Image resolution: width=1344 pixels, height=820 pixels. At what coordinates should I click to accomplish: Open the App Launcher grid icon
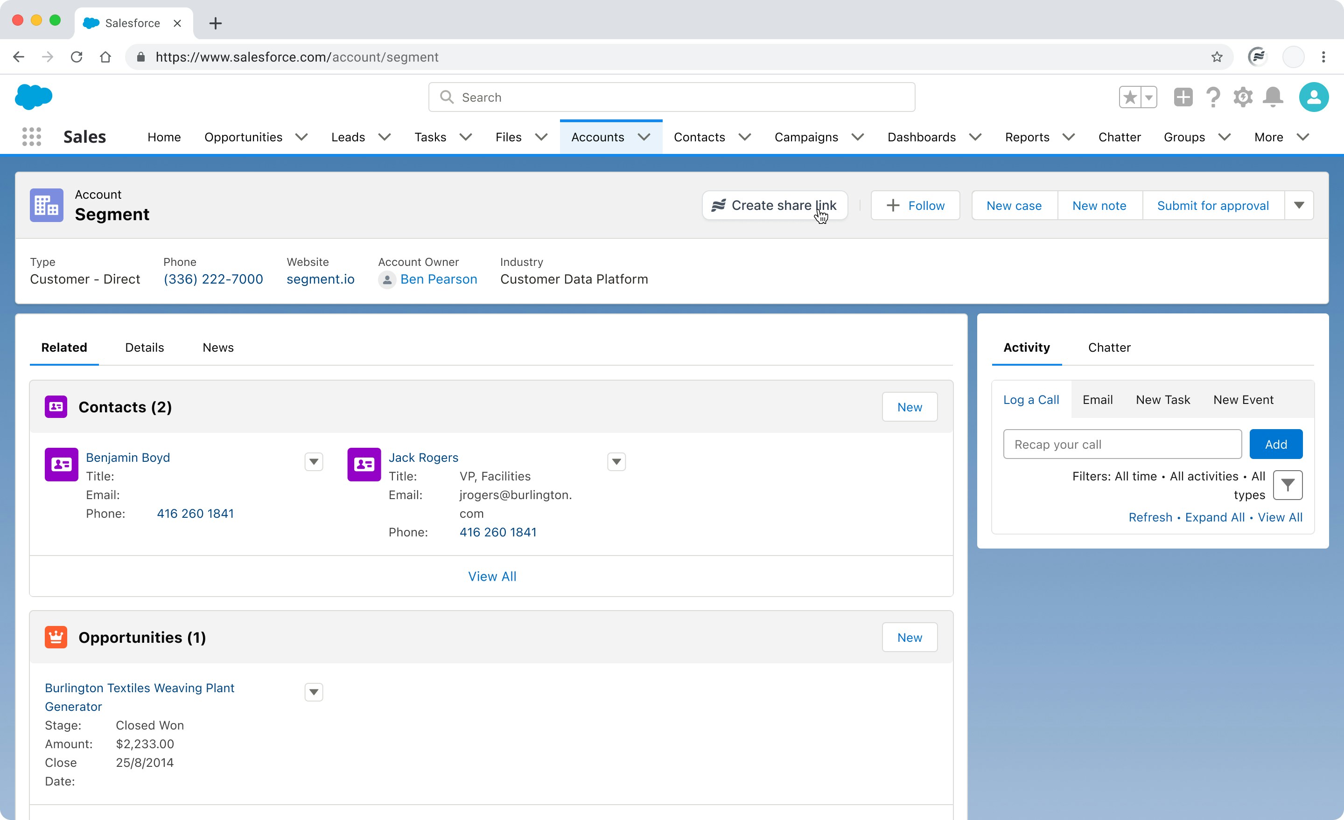tap(32, 137)
